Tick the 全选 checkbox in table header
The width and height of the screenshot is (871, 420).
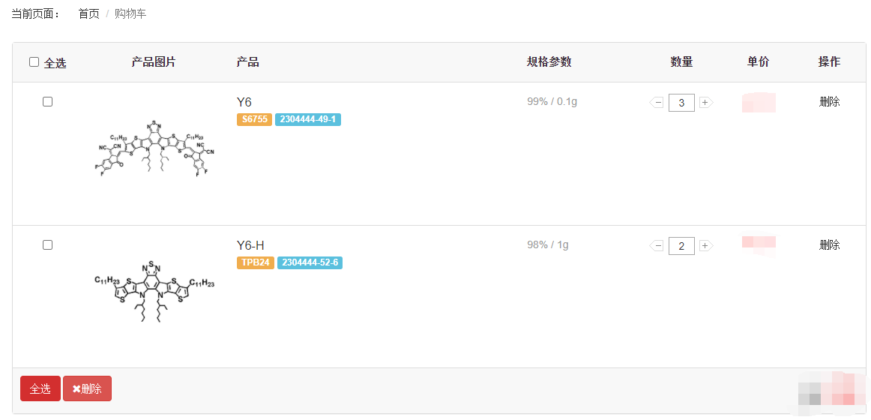point(34,62)
